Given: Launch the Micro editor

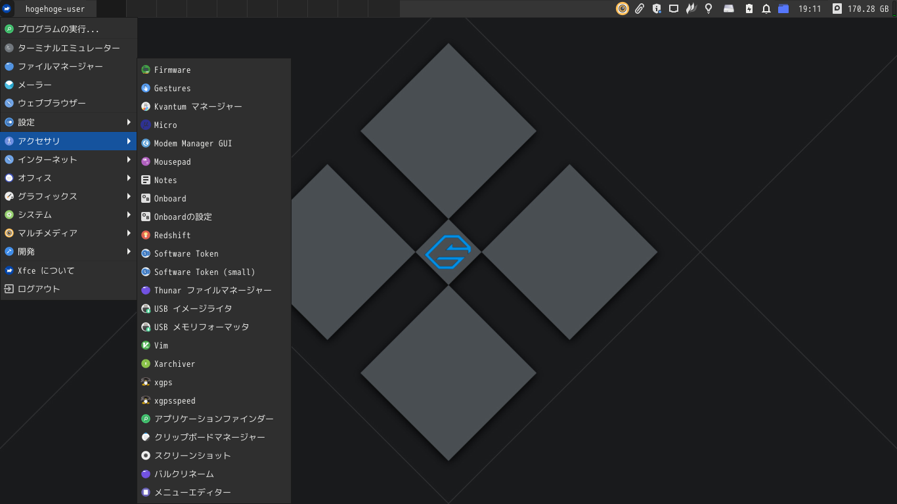Looking at the screenshot, I should pyautogui.click(x=214, y=125).
